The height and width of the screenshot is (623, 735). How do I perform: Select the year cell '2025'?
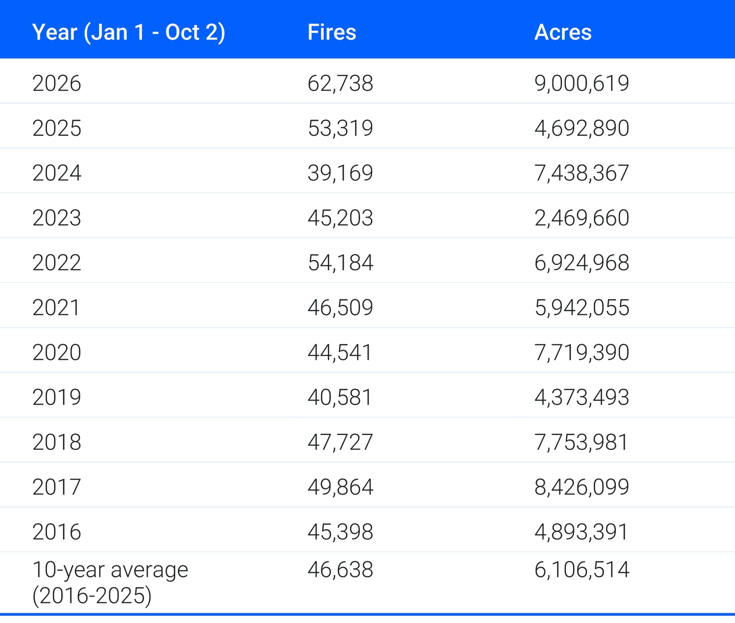57,128
